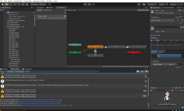This screenshot has height=111, width=184.
Task: Select the Move tool in the toolbar
Action: click(x=7, y=5)
